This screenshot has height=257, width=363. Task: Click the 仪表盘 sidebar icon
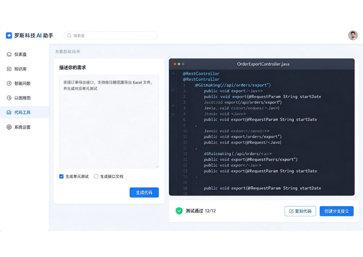pos(9,54)
